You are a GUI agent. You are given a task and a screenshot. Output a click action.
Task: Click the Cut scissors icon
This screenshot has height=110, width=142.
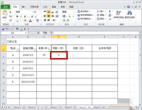pyautogui.click(x=10, y=12)
